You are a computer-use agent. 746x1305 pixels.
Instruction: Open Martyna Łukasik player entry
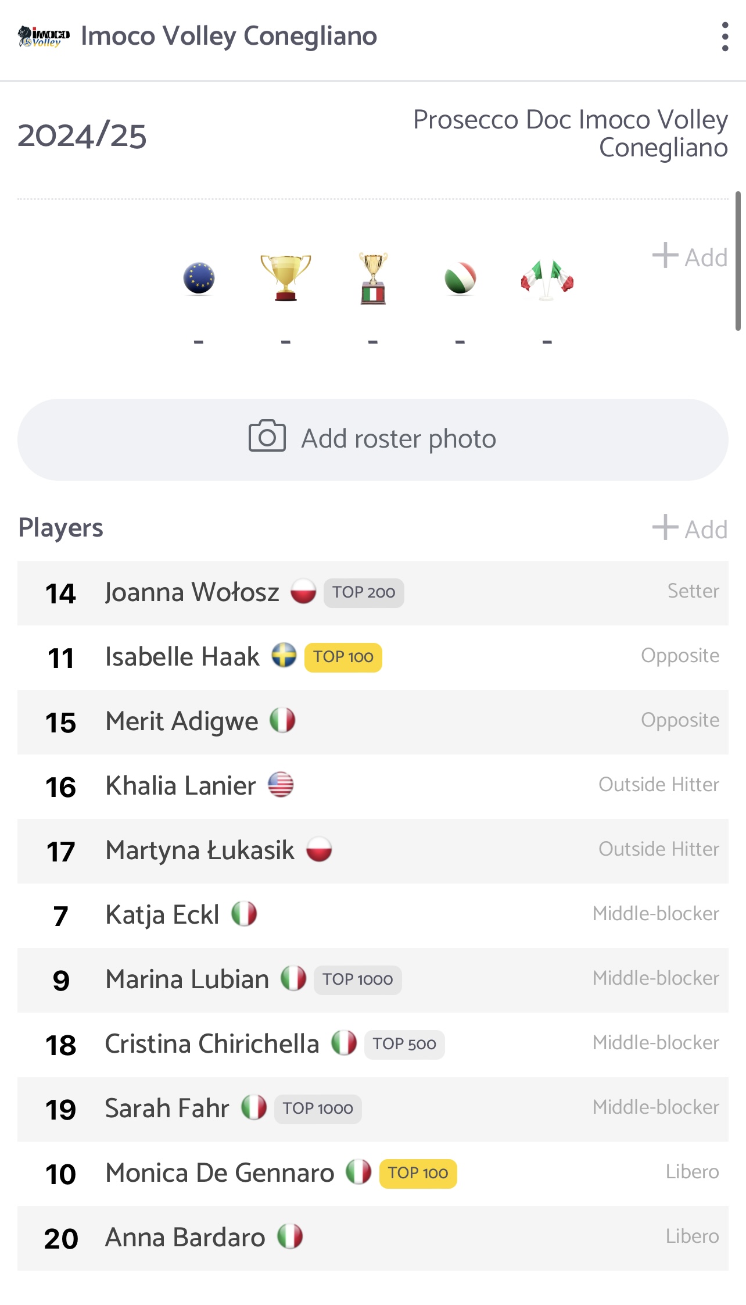tap(373, 851)
